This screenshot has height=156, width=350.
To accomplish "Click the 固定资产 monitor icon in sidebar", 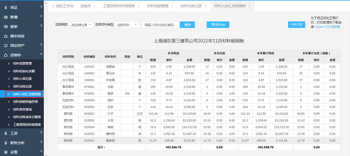I will [x=6, y=46].
